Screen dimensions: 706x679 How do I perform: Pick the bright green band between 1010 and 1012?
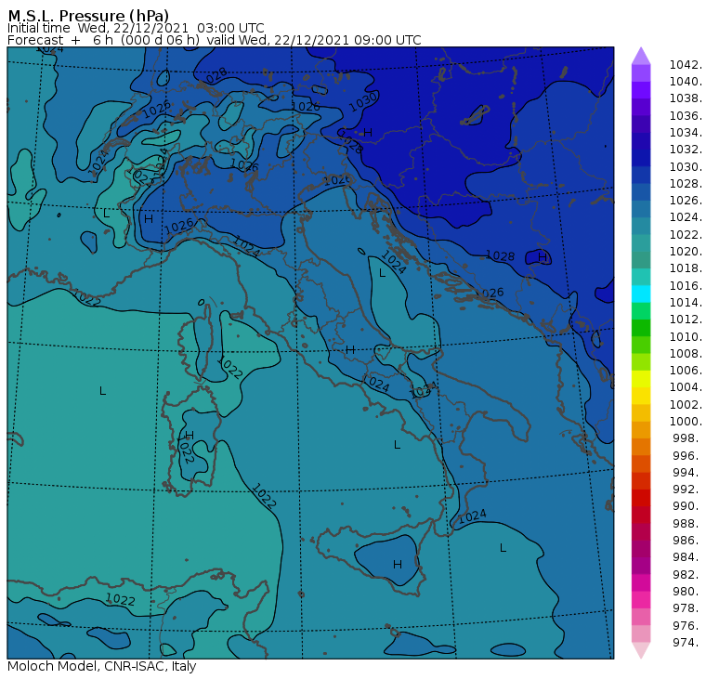641,328
